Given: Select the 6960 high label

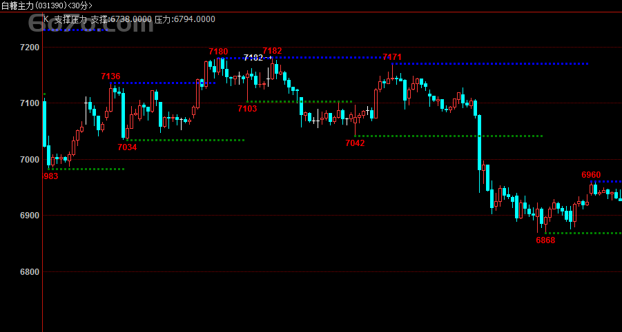Looking at the screenshot, I should click(x=591, y=175).
